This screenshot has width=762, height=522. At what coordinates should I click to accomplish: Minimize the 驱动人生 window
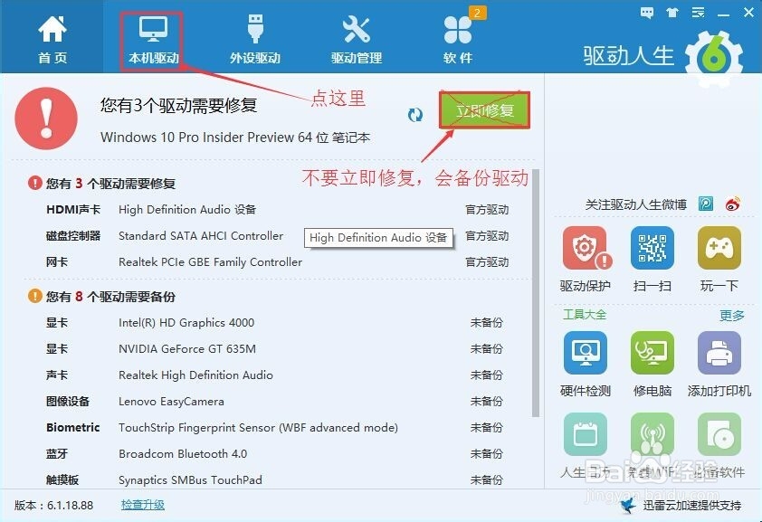click(x=724, y=14)
